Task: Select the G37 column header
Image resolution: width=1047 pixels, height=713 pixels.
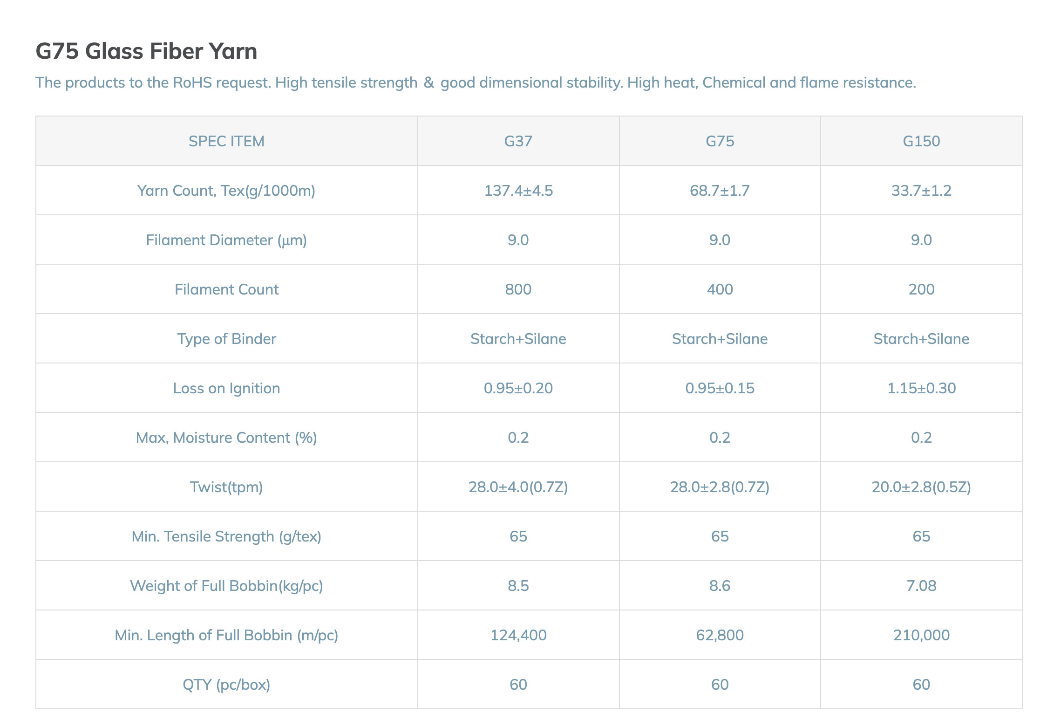Action: [x=518, y=141]
